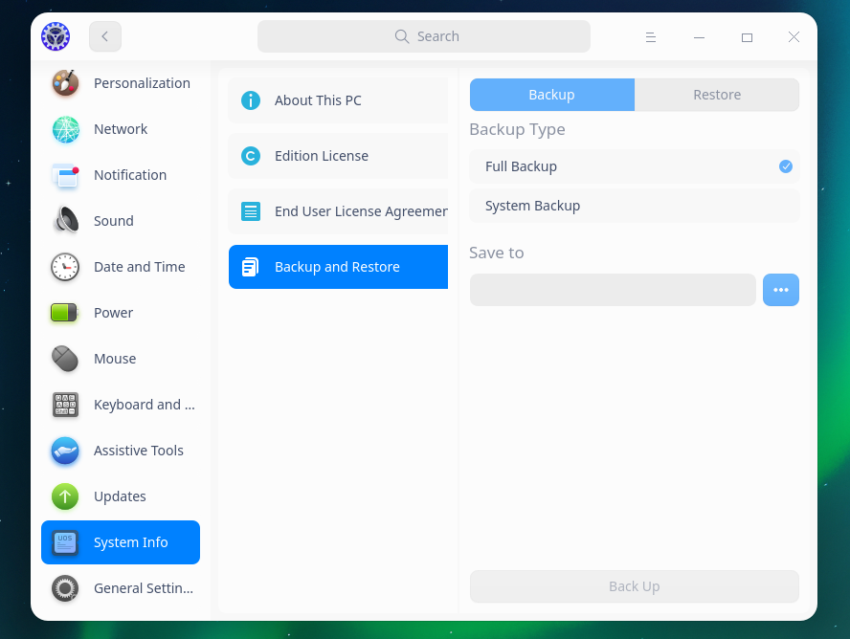850x639 pixels.
Task: Open Date and Time via clock icon
Action: tap(65, 267)
